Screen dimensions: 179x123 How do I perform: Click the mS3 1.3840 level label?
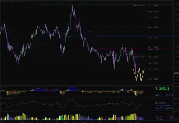tap(153, 79)
